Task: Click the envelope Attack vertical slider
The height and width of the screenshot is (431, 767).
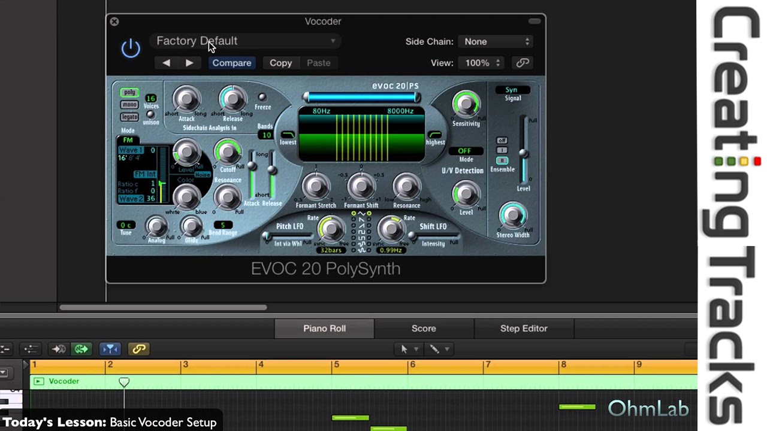Action: [252, 174]
